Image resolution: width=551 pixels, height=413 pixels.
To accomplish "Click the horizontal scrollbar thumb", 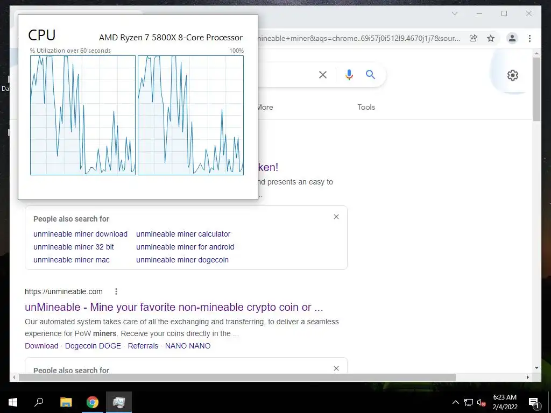I will click(237, 377).
